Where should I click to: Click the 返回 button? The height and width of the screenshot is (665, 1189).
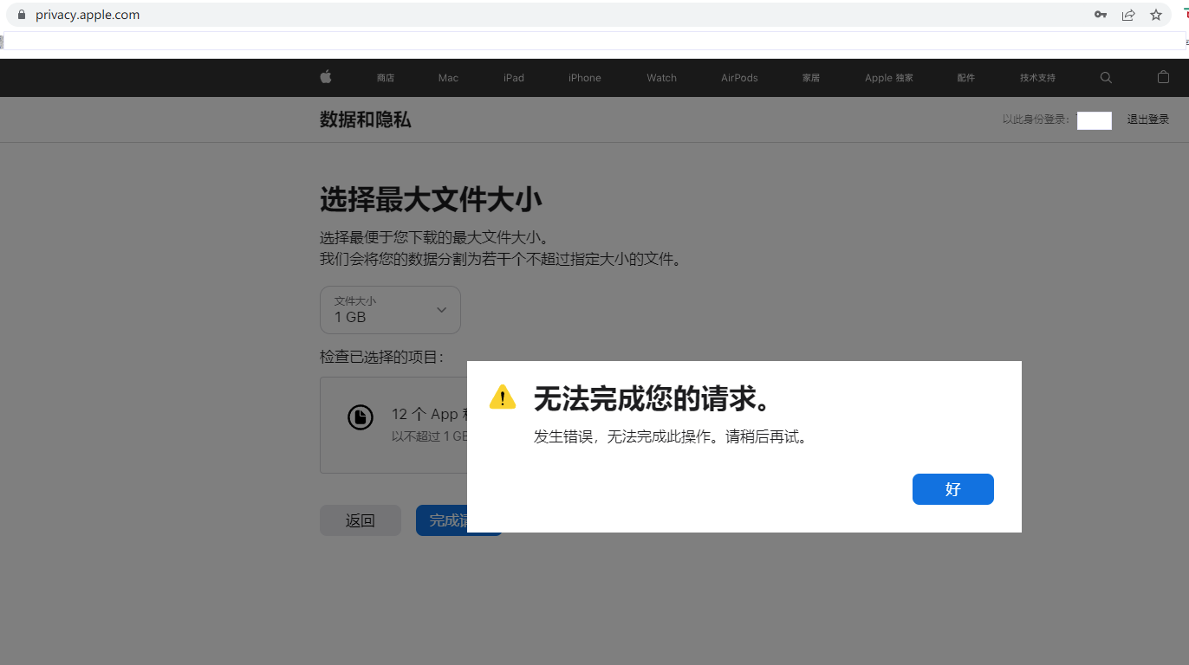click(361, 520)
